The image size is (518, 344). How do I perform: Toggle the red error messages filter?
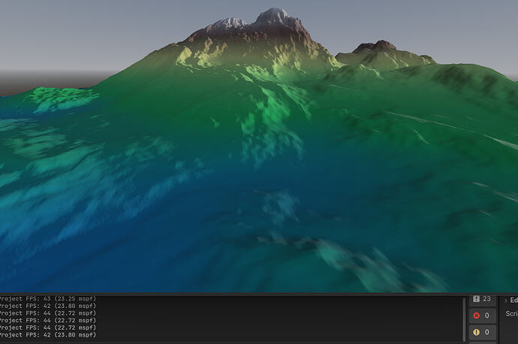point(482,315)
